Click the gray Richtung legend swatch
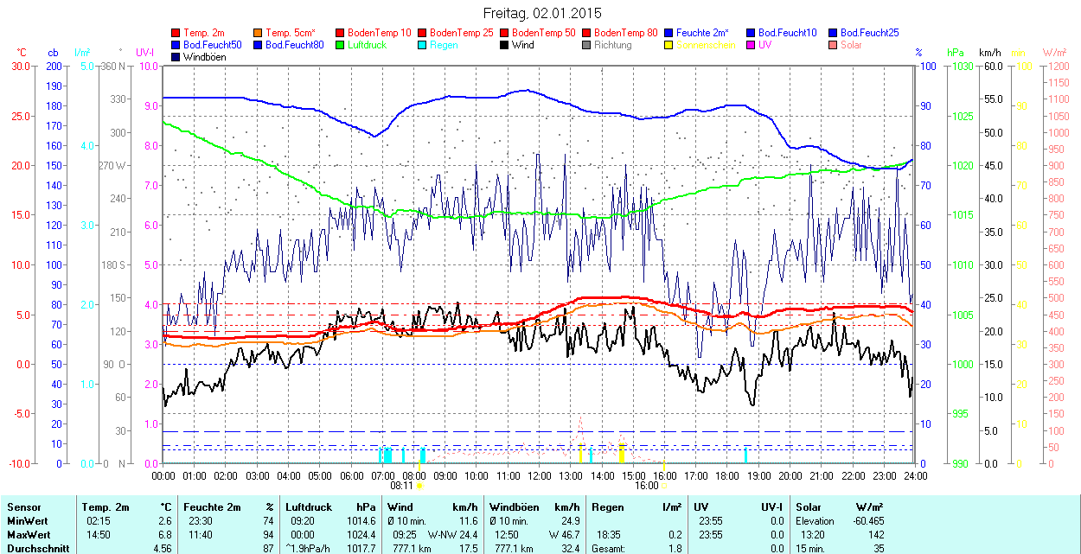Viewport: 1081px width, 554px height. tap(586, 44)
